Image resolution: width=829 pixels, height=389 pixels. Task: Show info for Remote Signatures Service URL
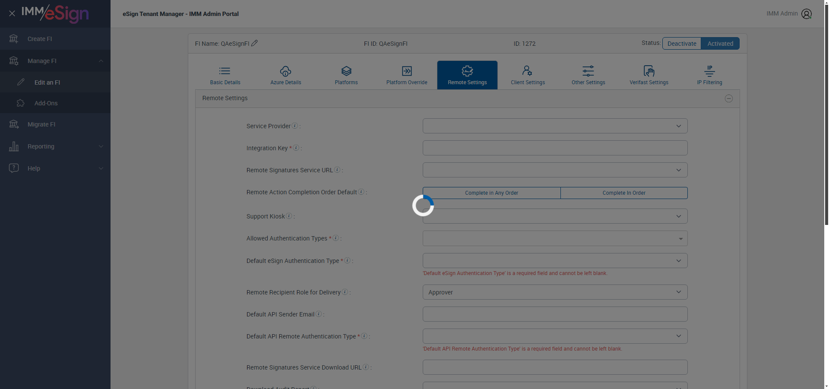(337, 170)
